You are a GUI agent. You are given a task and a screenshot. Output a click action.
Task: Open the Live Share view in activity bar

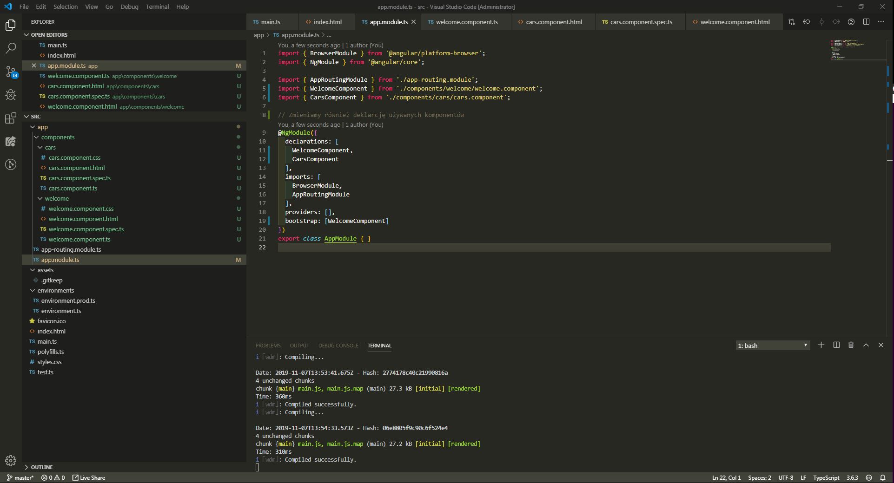click(11, 141)
